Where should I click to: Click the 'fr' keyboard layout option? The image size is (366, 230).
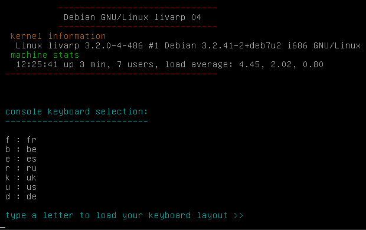(21, 140)
